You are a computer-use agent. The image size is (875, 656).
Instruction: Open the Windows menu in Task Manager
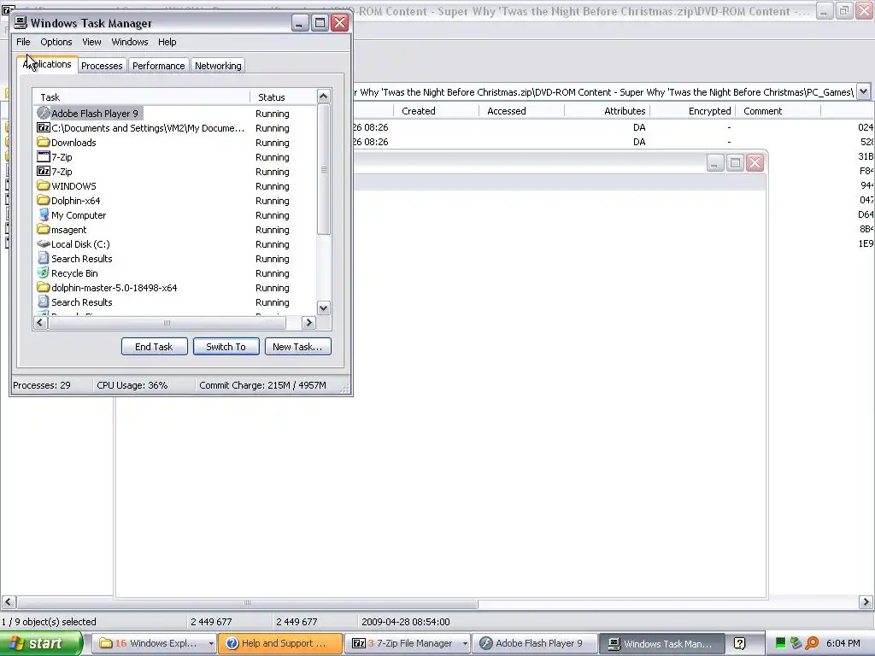pyautogui.click(x=130, y=42)
